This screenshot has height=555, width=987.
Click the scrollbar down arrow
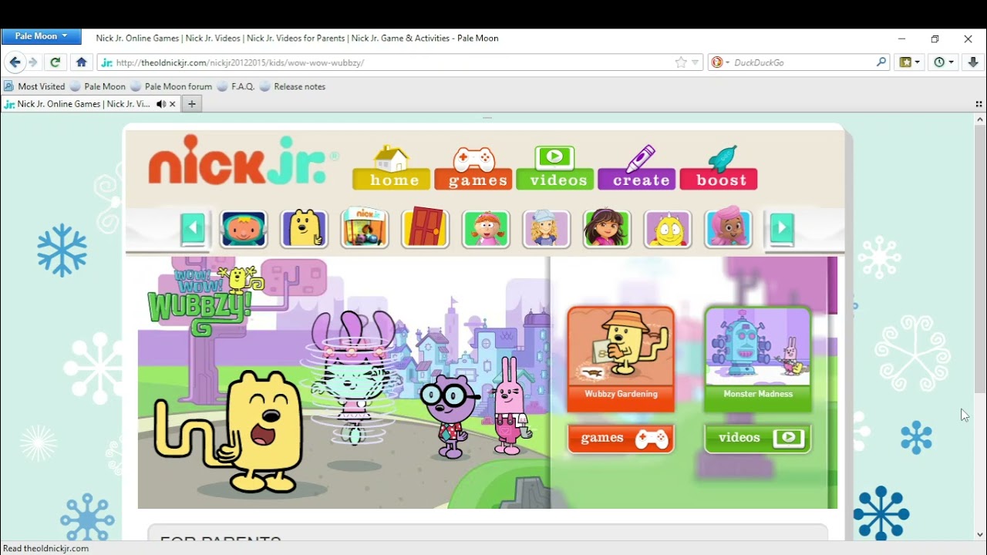click(980, 534)
